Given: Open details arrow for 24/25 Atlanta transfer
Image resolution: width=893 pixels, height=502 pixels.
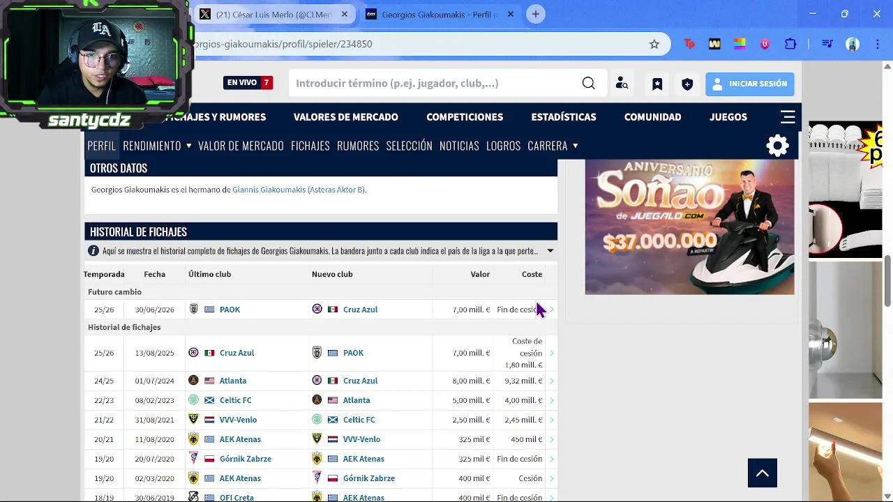Looking at the screenshot, I should tap(552, 381).
